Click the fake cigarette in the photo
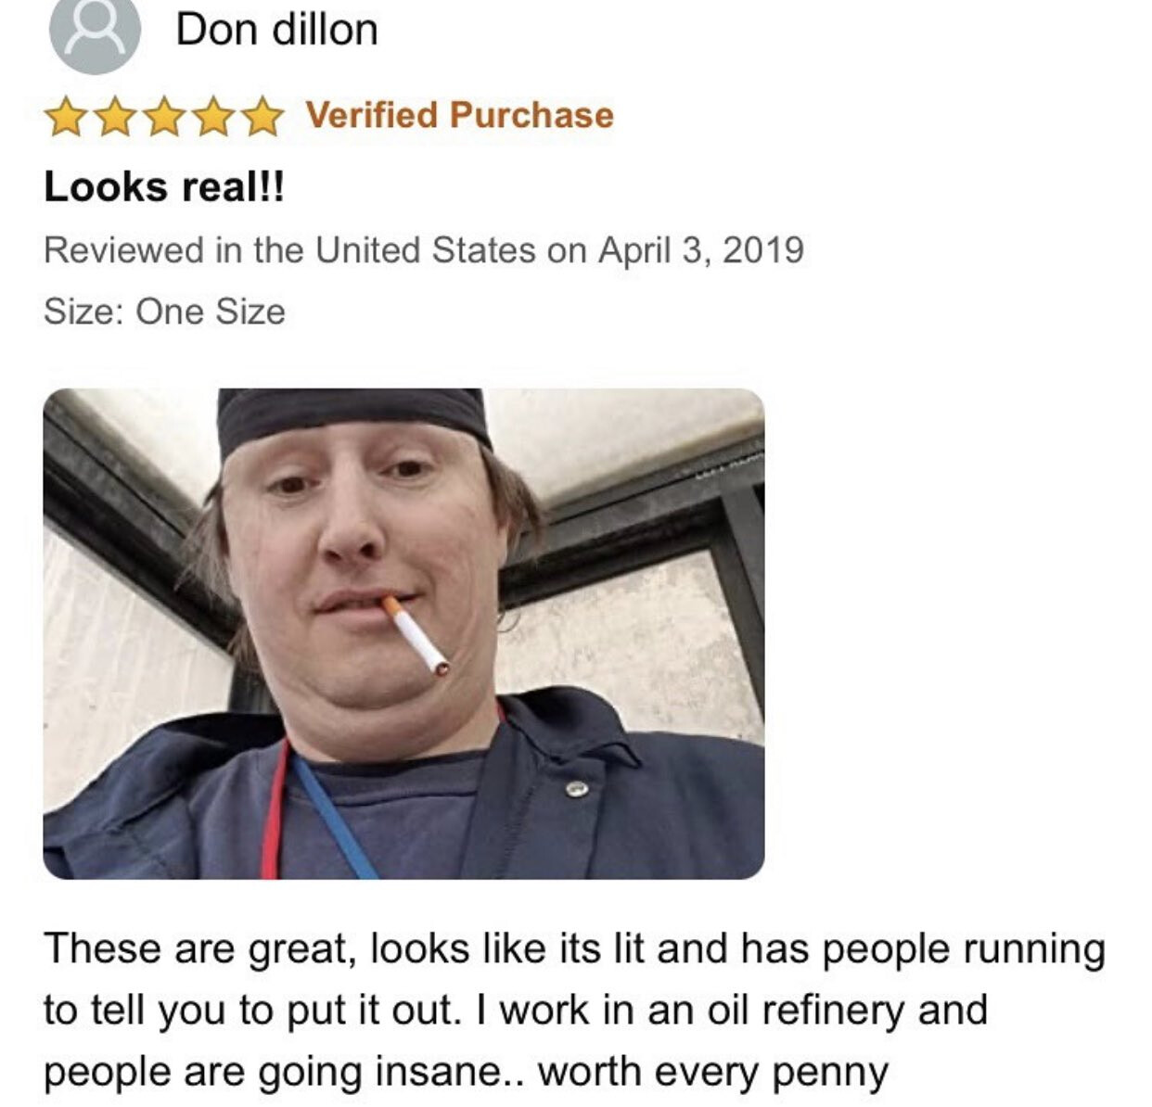Screen dimensions: 1152x1107 416,635
